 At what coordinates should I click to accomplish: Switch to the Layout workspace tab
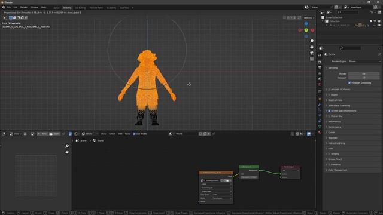click(x=56, y=8)
